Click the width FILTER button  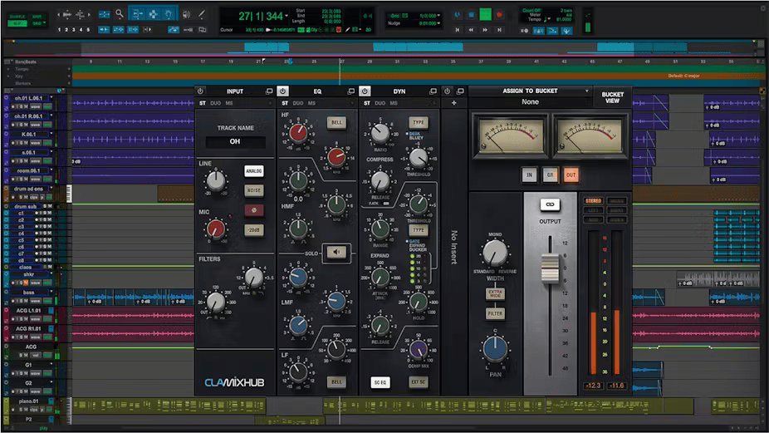(x=495, y=313)
